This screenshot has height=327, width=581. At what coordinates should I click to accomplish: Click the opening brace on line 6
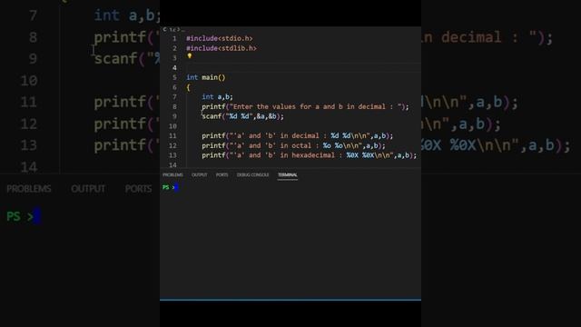(x=188, y=87)
